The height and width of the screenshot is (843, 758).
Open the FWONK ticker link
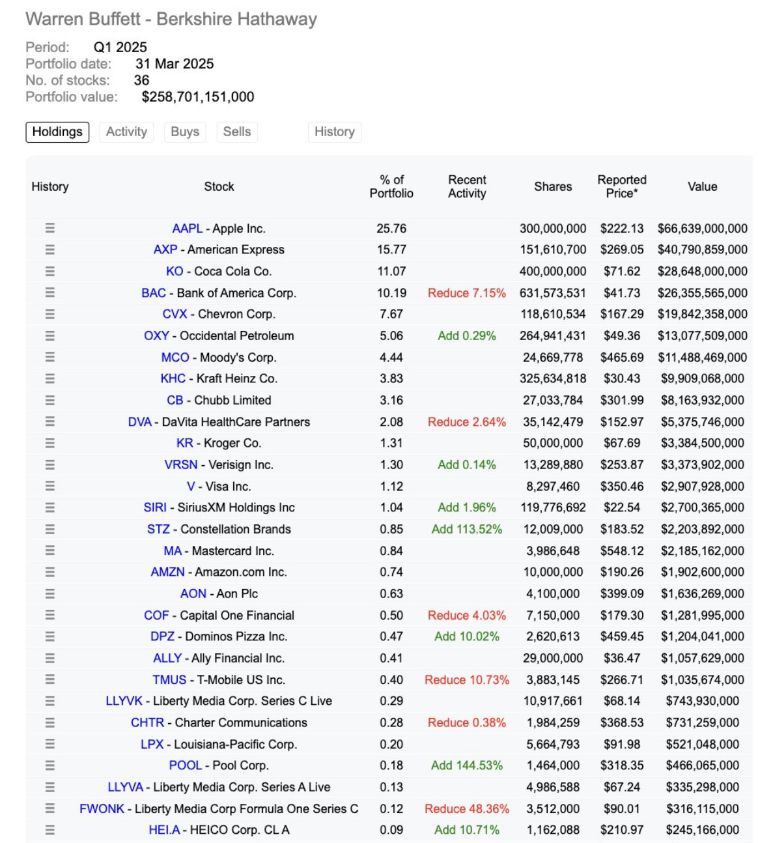[x=102, y=809]
